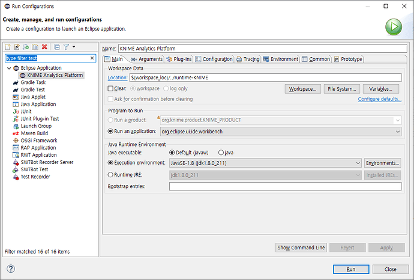The image size is (414, 280).
Task: Click the Environments... button
Action: coord(383,163)
